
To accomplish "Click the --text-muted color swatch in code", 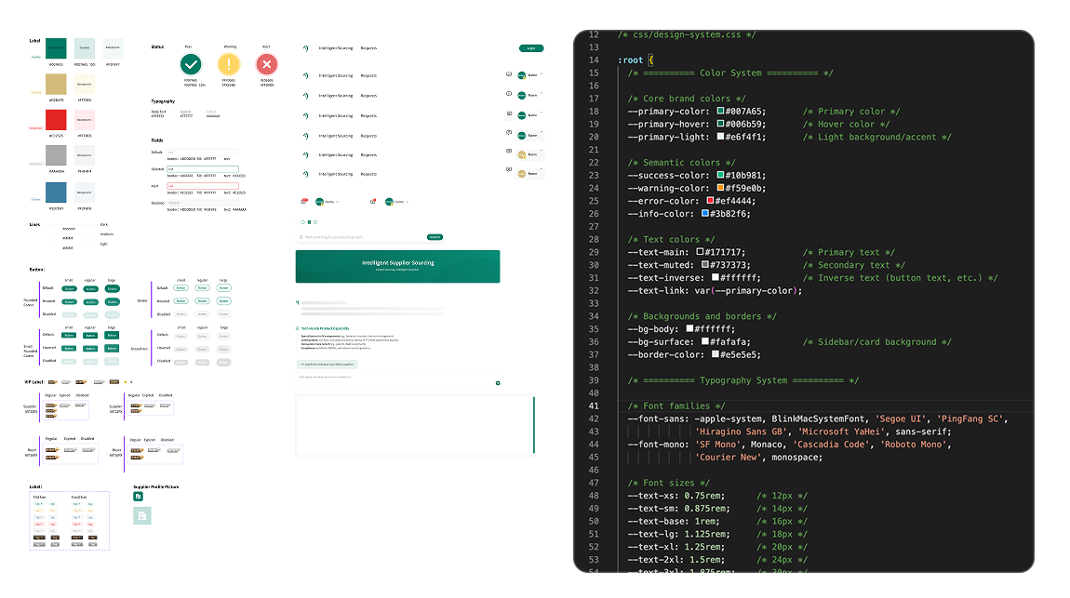I will [x=705, y=264].
